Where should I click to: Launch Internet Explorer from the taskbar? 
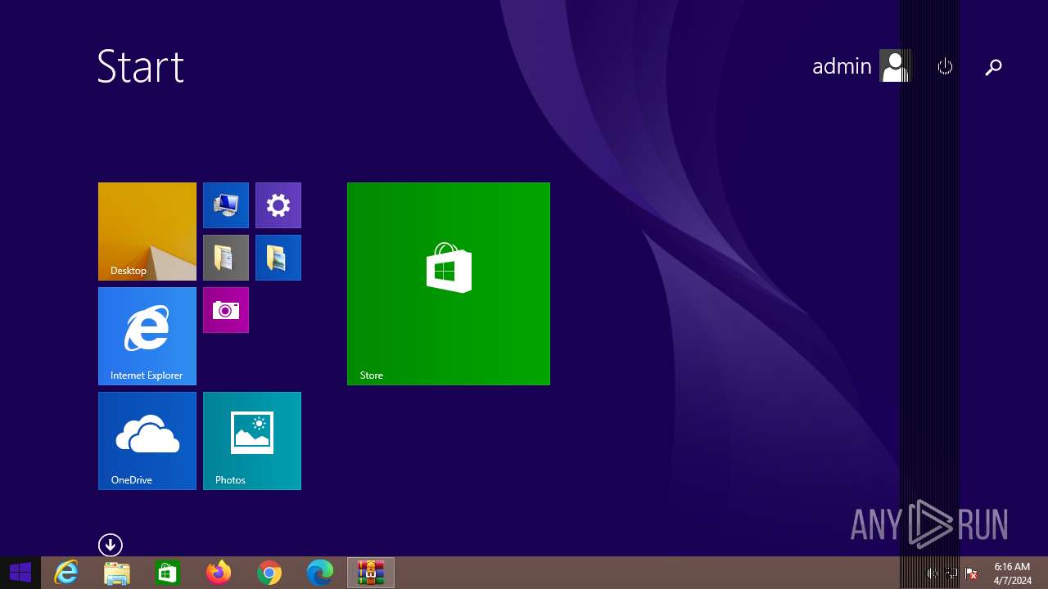coord(66,573)
